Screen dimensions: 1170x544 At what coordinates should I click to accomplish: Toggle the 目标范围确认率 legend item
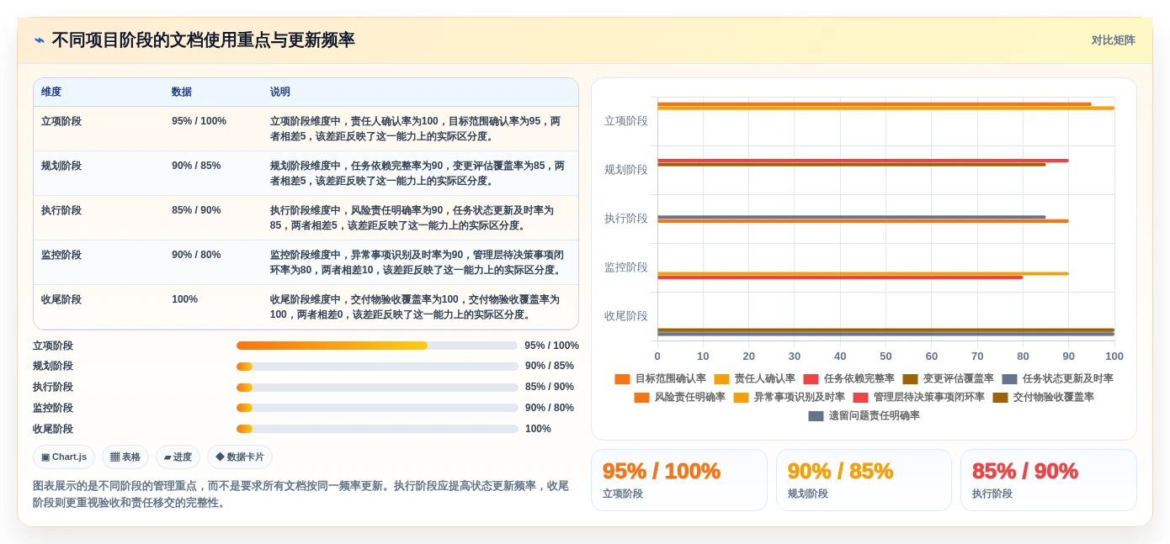click(661, 379)
